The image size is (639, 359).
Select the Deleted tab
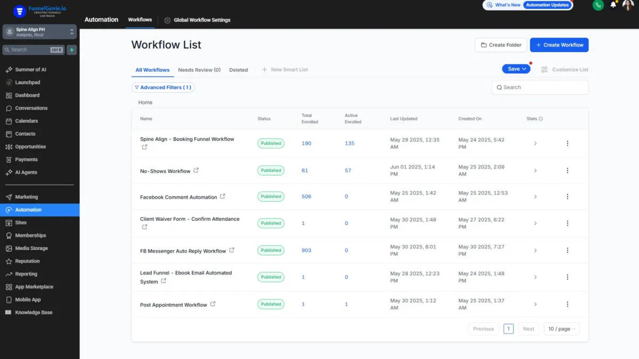pyautogui.click(x=238, y=70)
